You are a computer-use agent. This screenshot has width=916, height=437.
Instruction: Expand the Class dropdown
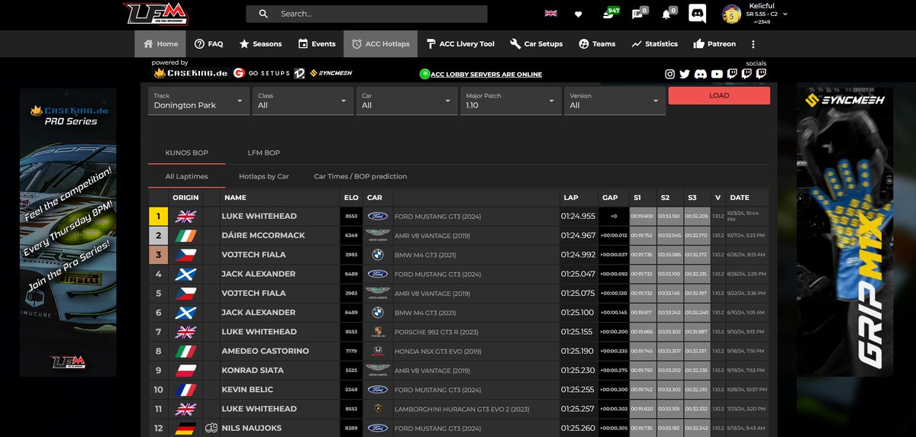[303, 101]
